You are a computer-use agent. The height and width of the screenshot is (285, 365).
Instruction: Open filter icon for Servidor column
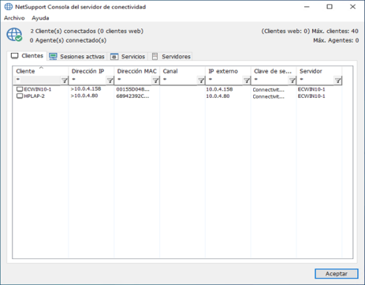[337, 81]
